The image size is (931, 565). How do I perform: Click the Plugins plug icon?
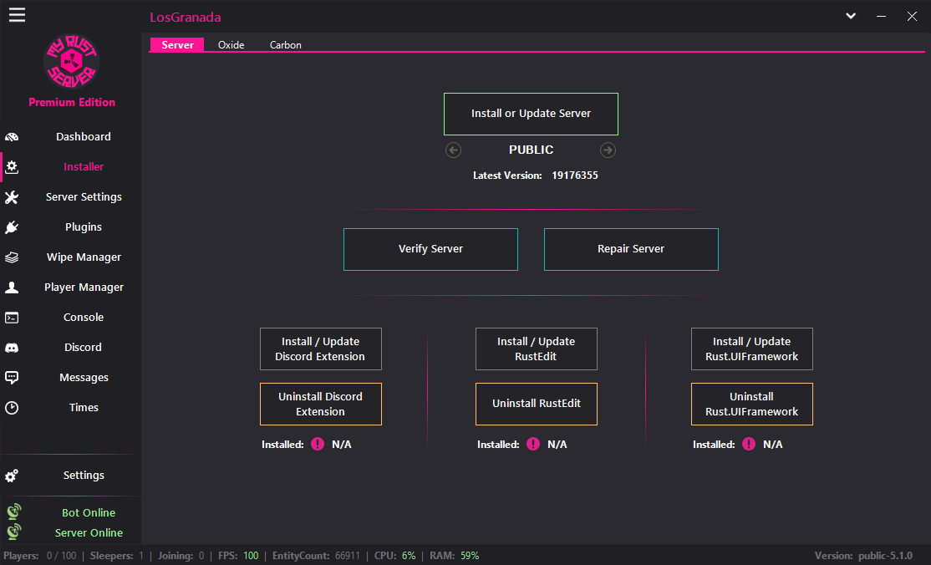(x=12, y=227)
